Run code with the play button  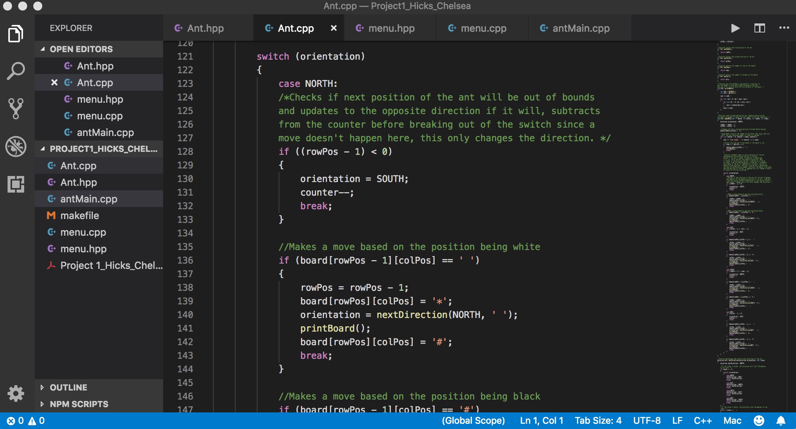(x=735, y=28)
